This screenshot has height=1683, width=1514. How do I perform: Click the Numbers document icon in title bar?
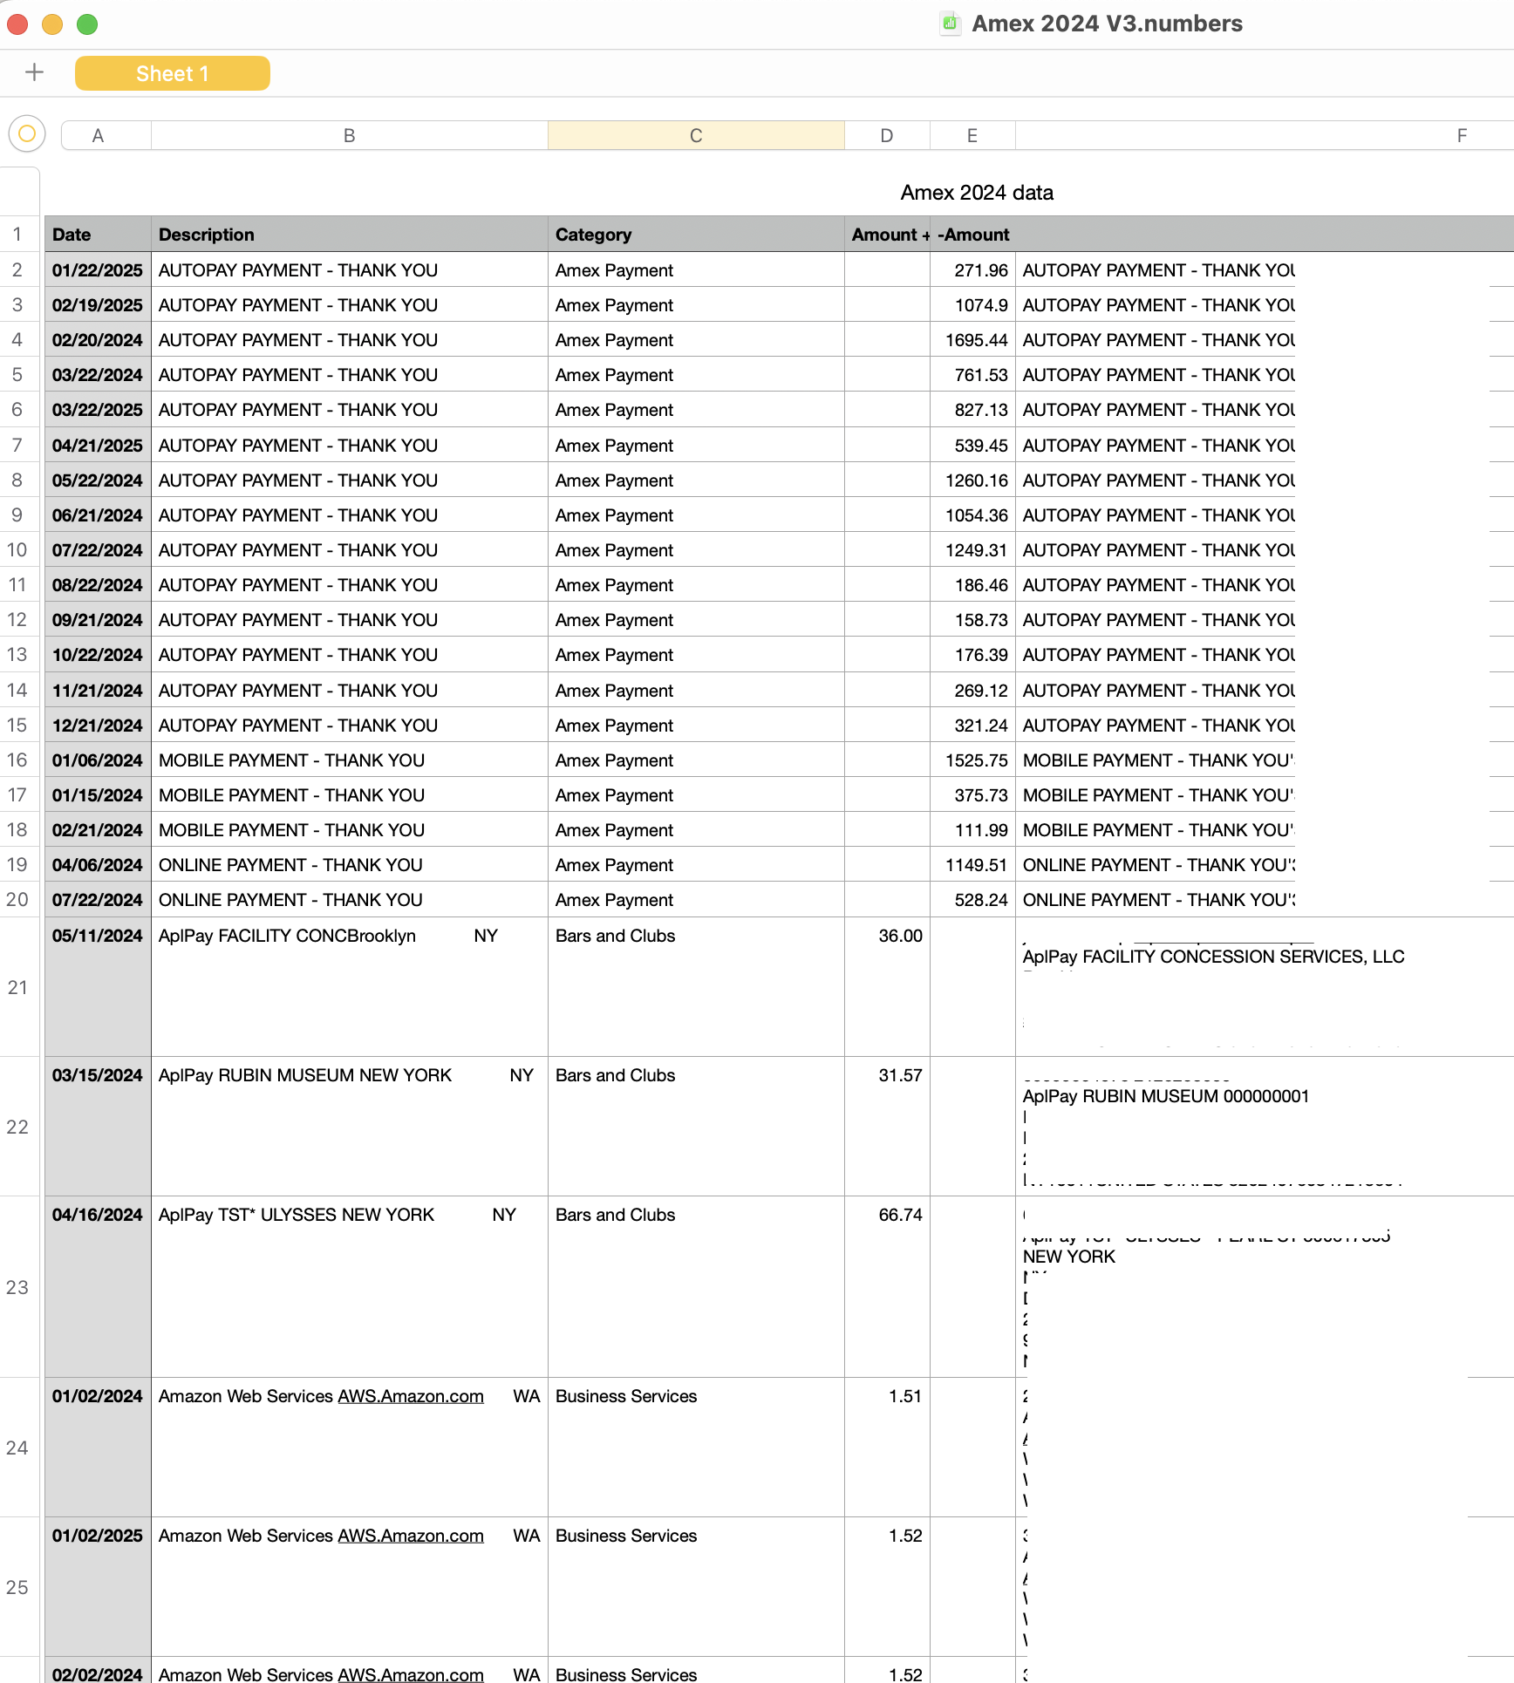point(950,24)
